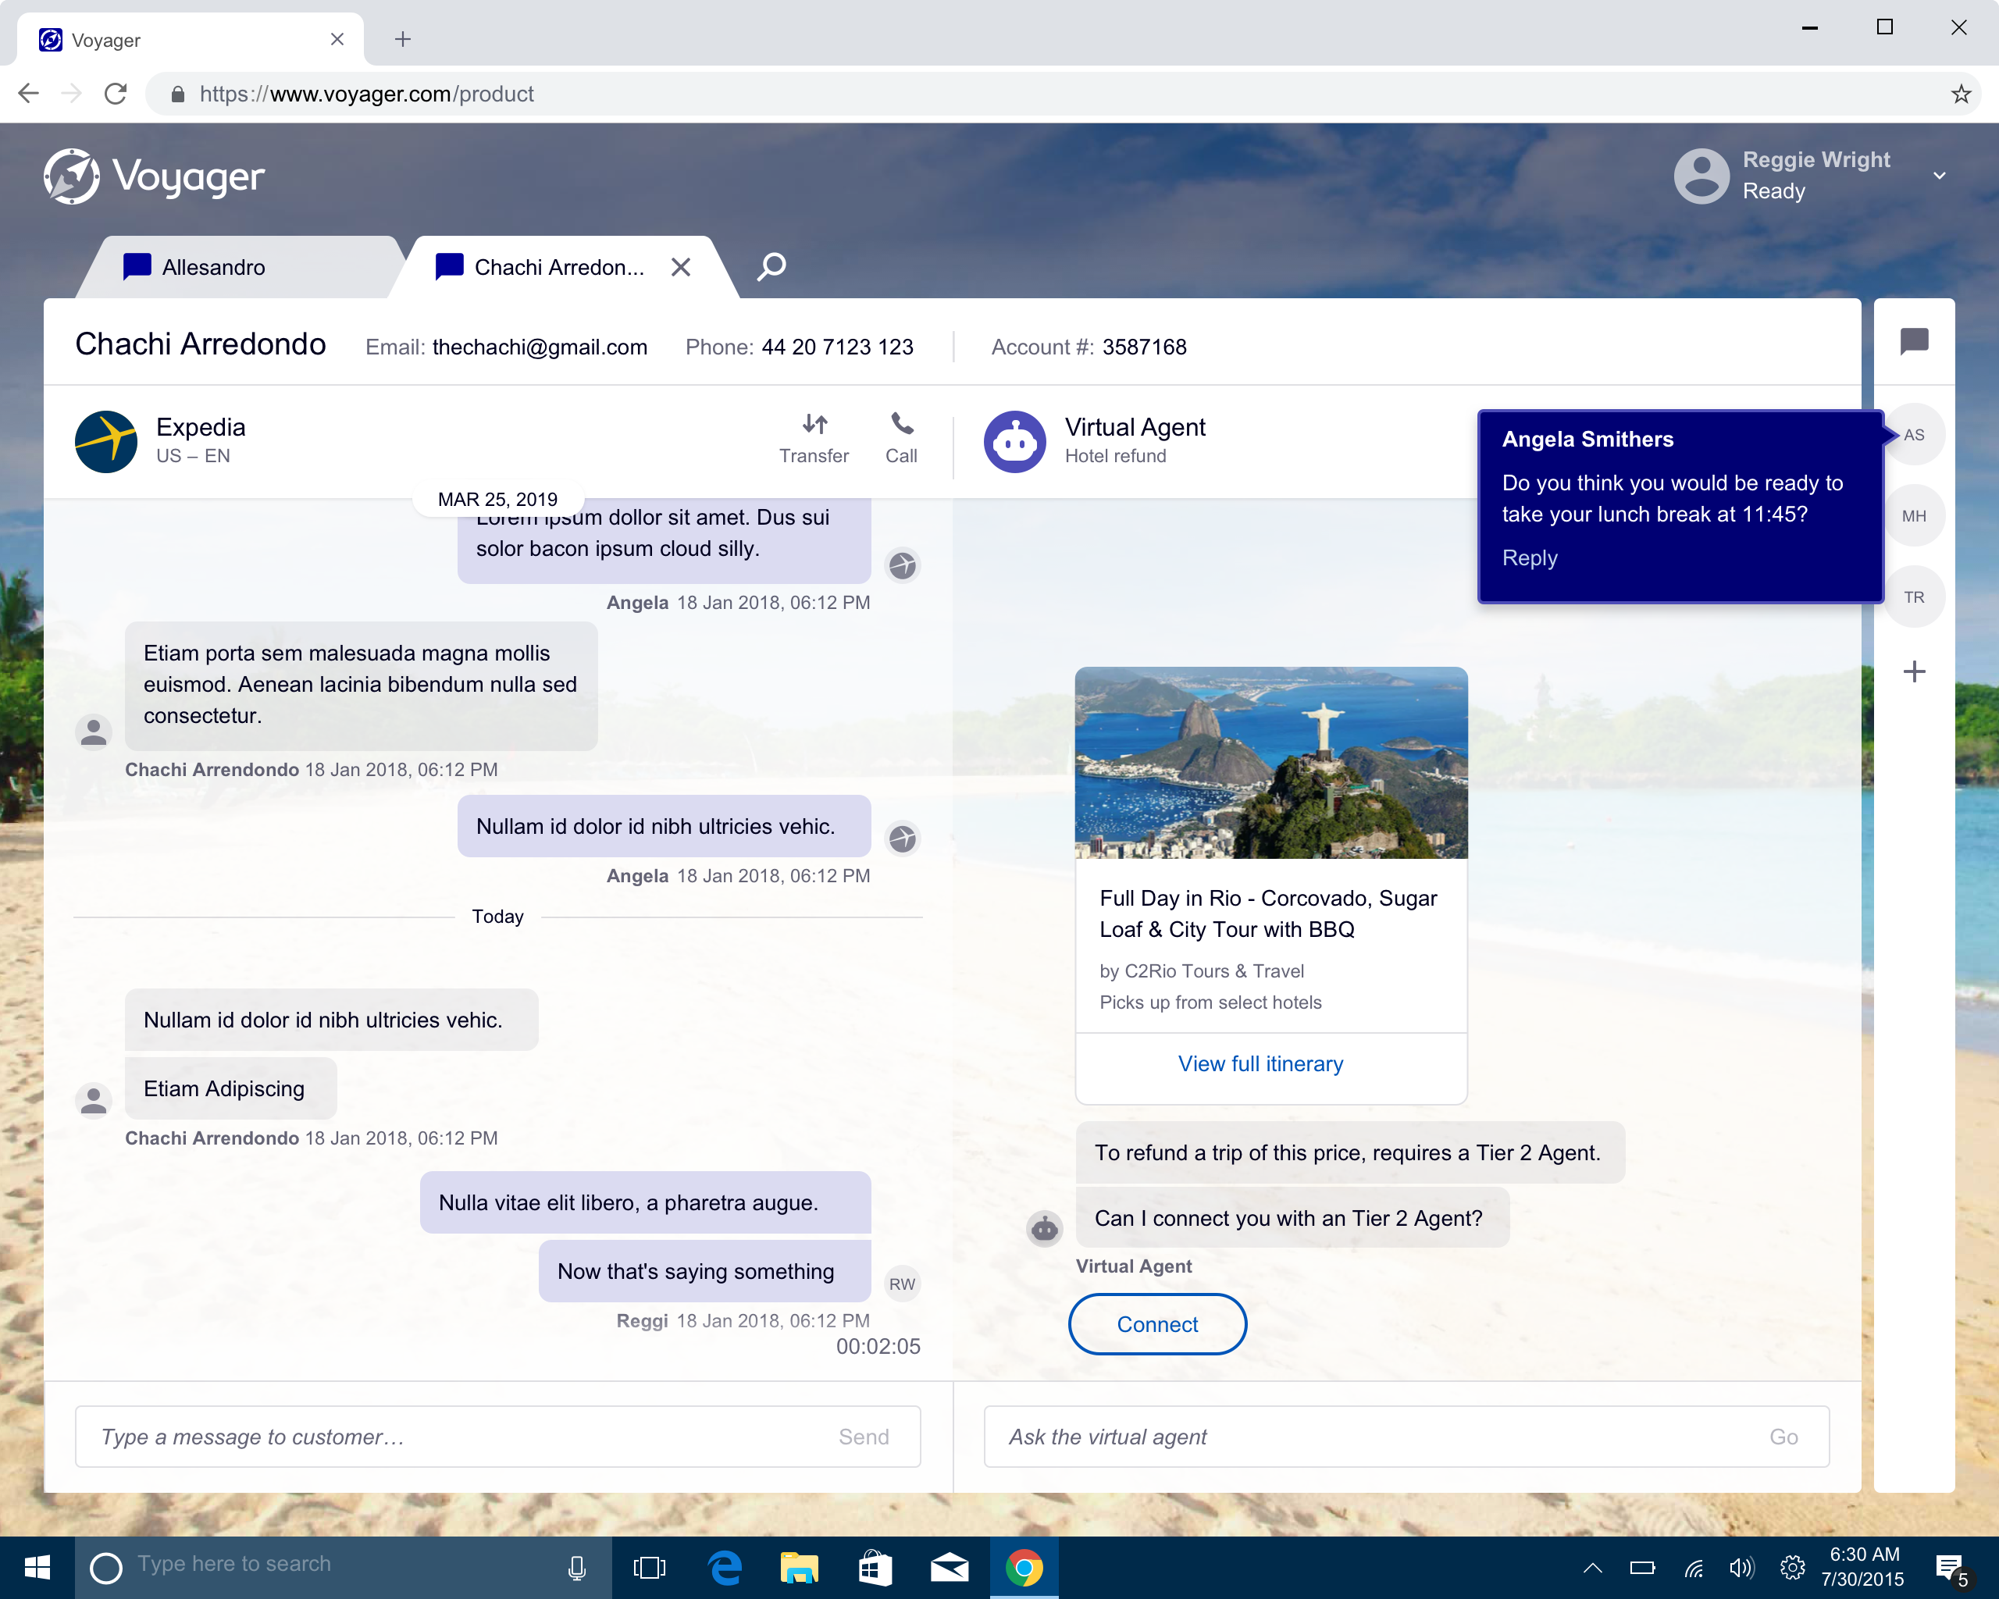Image resolution: width=1999 pixels, height=1599 pixels.
Task: Show hidden tray icons chevron
Action: click(x=1592, y=1568)
